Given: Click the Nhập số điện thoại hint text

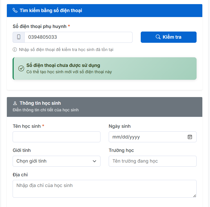Looking at the screenshot, I should (x=66, y=50).
